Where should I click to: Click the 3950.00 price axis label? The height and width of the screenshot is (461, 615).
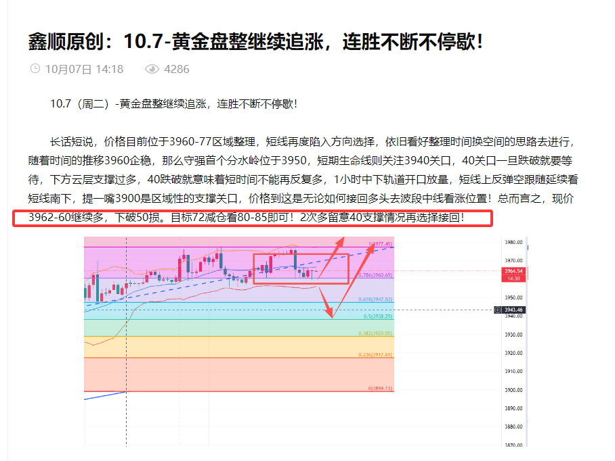tap(513, 297)
